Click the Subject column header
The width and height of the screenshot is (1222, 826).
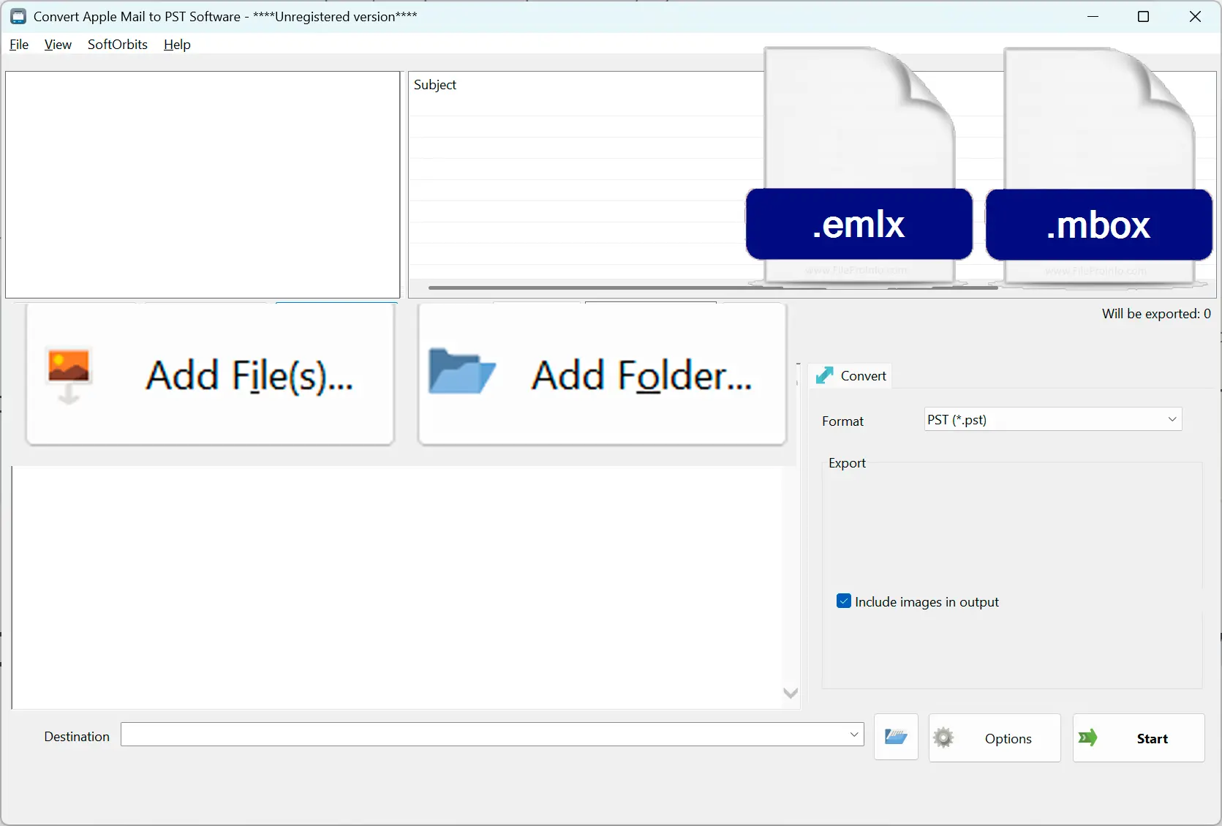435,85
